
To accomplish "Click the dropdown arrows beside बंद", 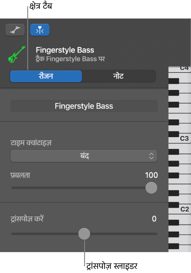I will click(x=151, y=156).
